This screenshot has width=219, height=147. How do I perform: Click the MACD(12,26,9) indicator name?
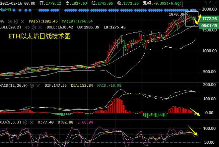click(x=14, y=85)
